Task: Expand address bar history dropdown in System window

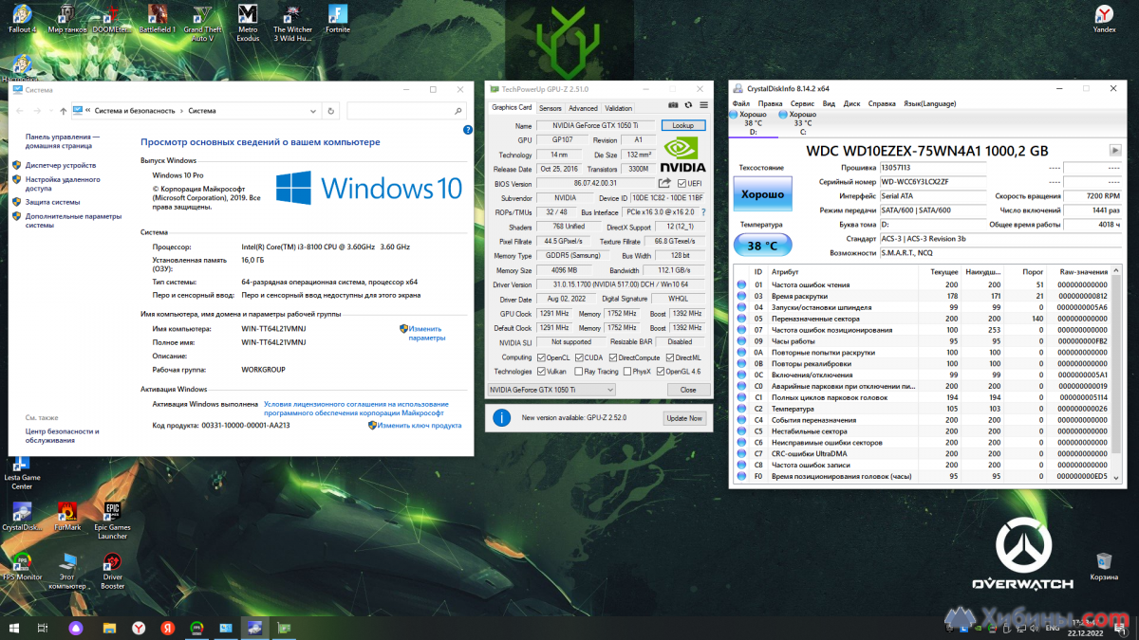Action: tap(313, 111)
